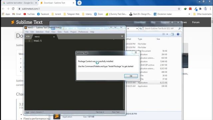Open the Explorer view options dropdown arrow
Image resolution: width=213 pixels, height=120 pixels.
pos(167,34)
